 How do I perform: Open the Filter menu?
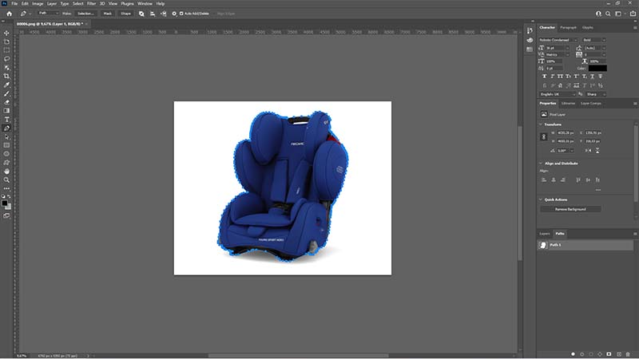pyautogui.click(x=91, y=4)
